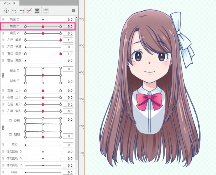
Task: Click left key of 左目 開閉 slider
Action: point(25,40)
